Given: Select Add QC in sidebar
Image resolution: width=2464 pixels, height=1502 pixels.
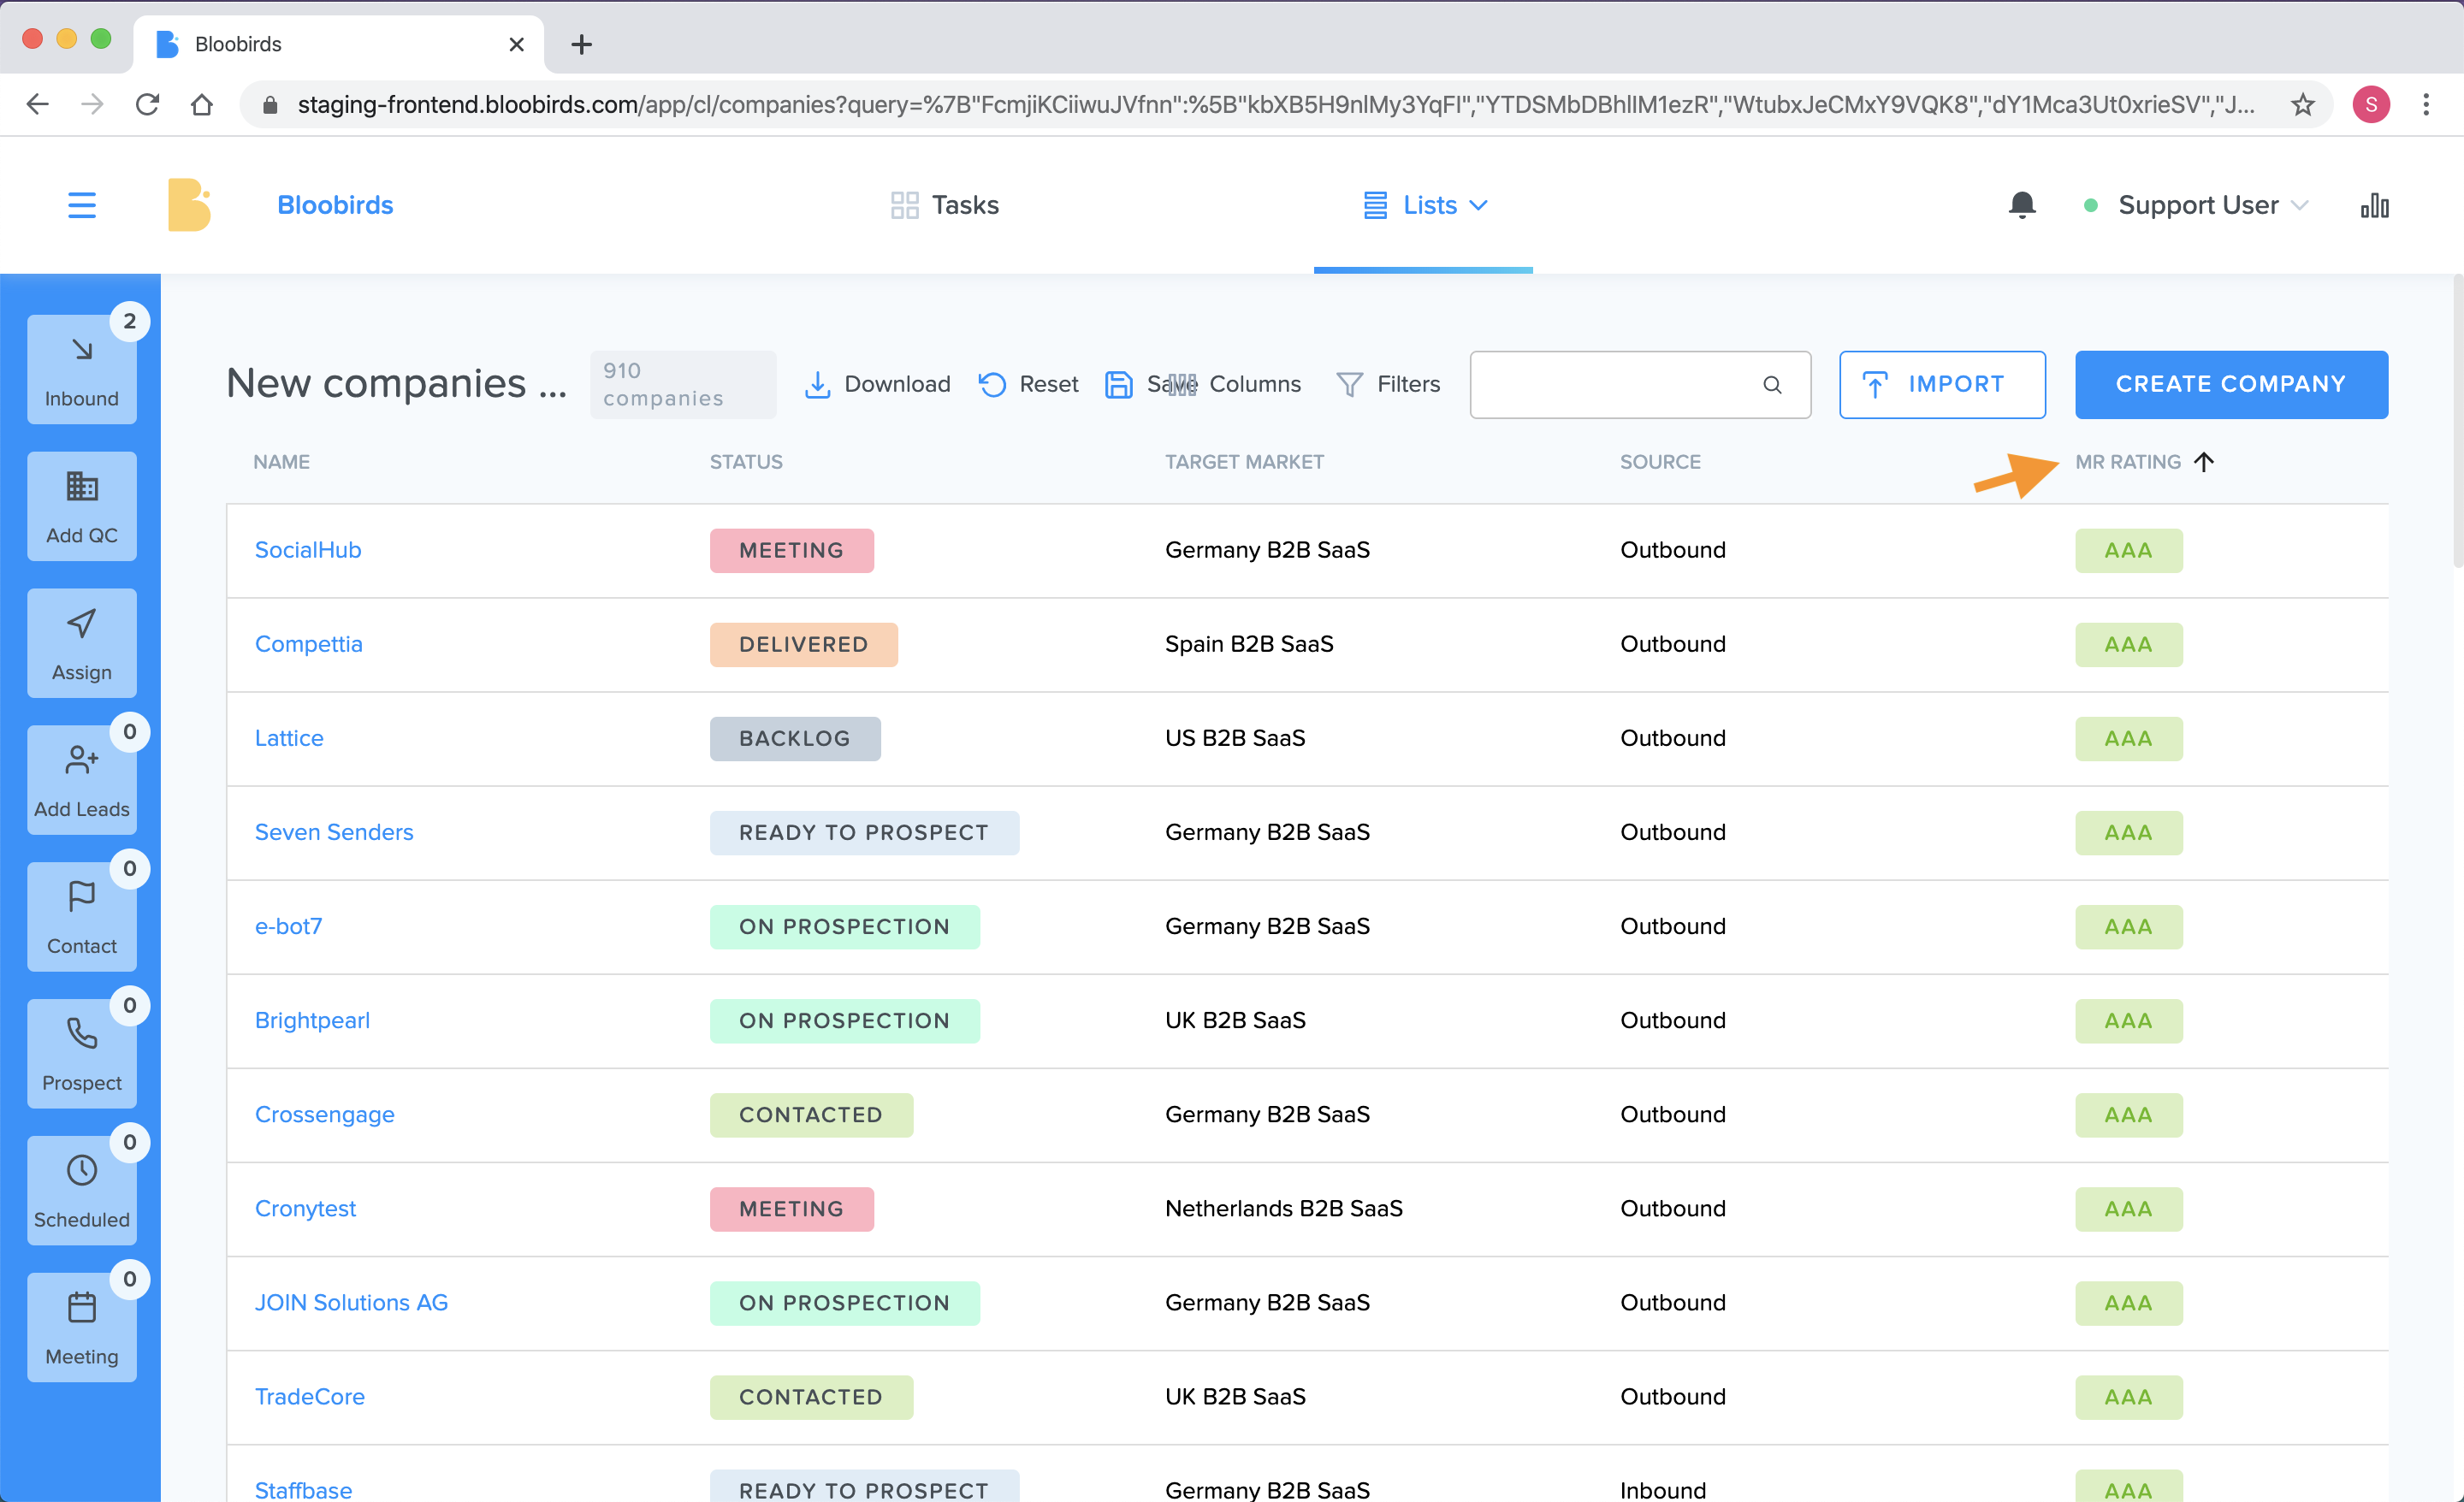Looking at the screenshot, I should coord(82,506).
